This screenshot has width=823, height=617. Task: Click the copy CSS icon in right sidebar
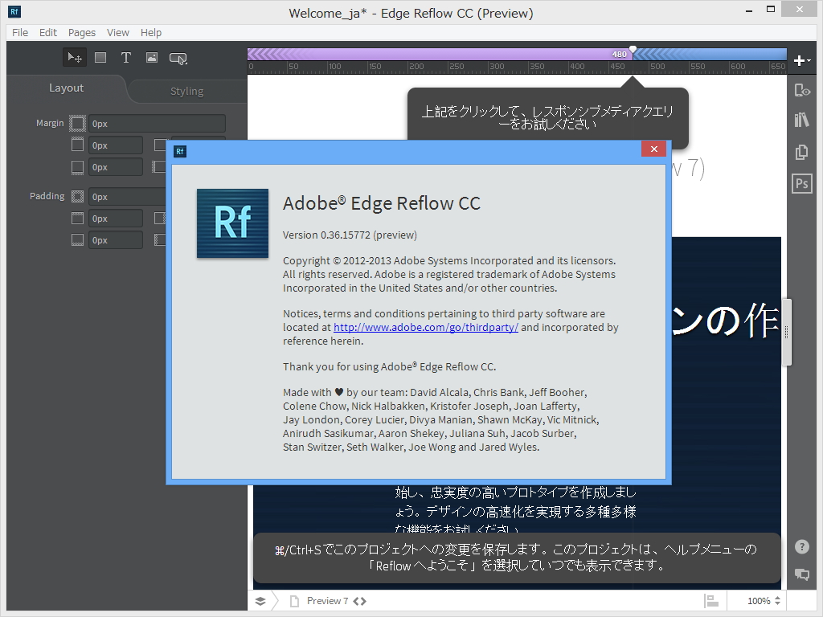[x=801, y=151]
